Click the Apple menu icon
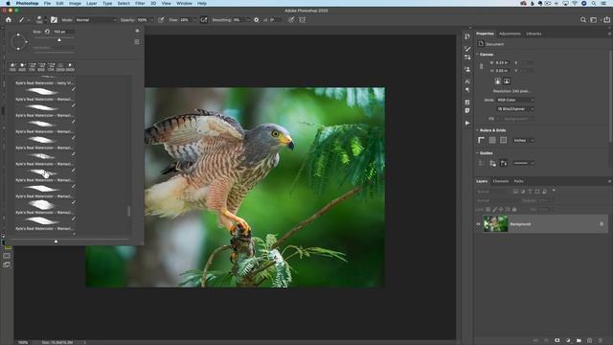 [x=8, y=3]
